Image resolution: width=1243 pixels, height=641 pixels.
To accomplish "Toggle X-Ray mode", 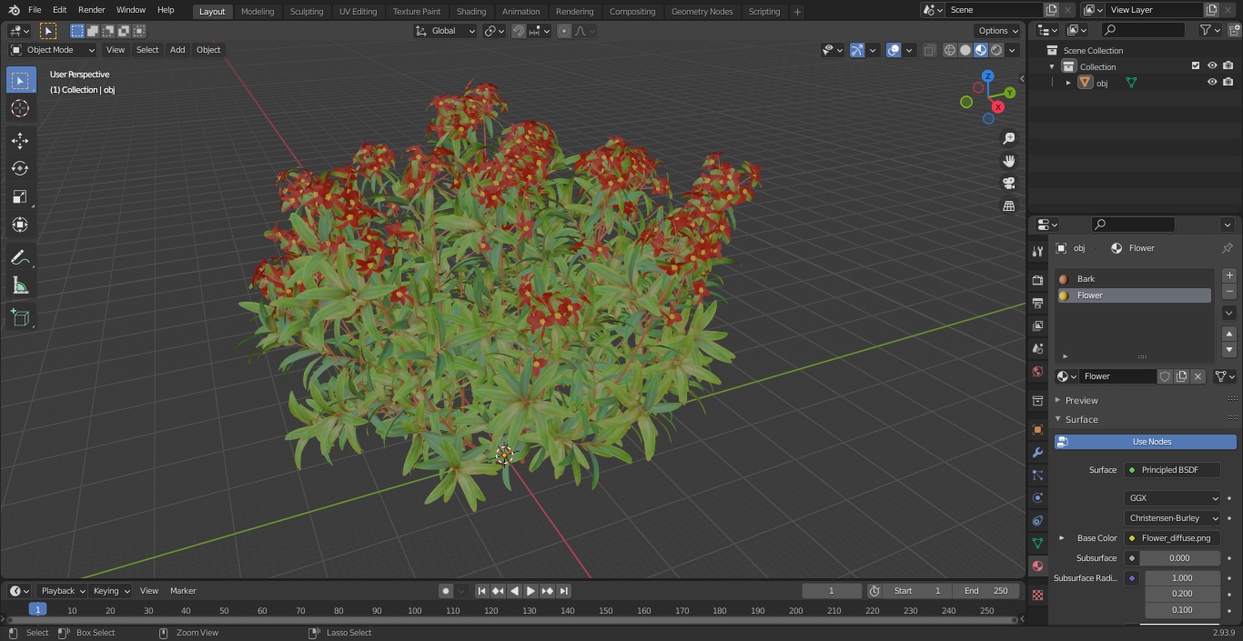I will pos(929,50).
